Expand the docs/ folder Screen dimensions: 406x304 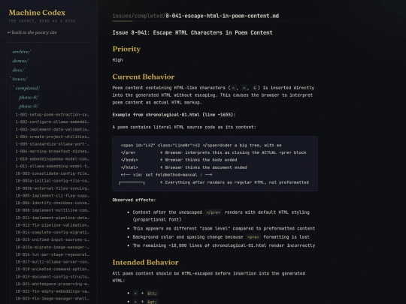pos(18,70)
